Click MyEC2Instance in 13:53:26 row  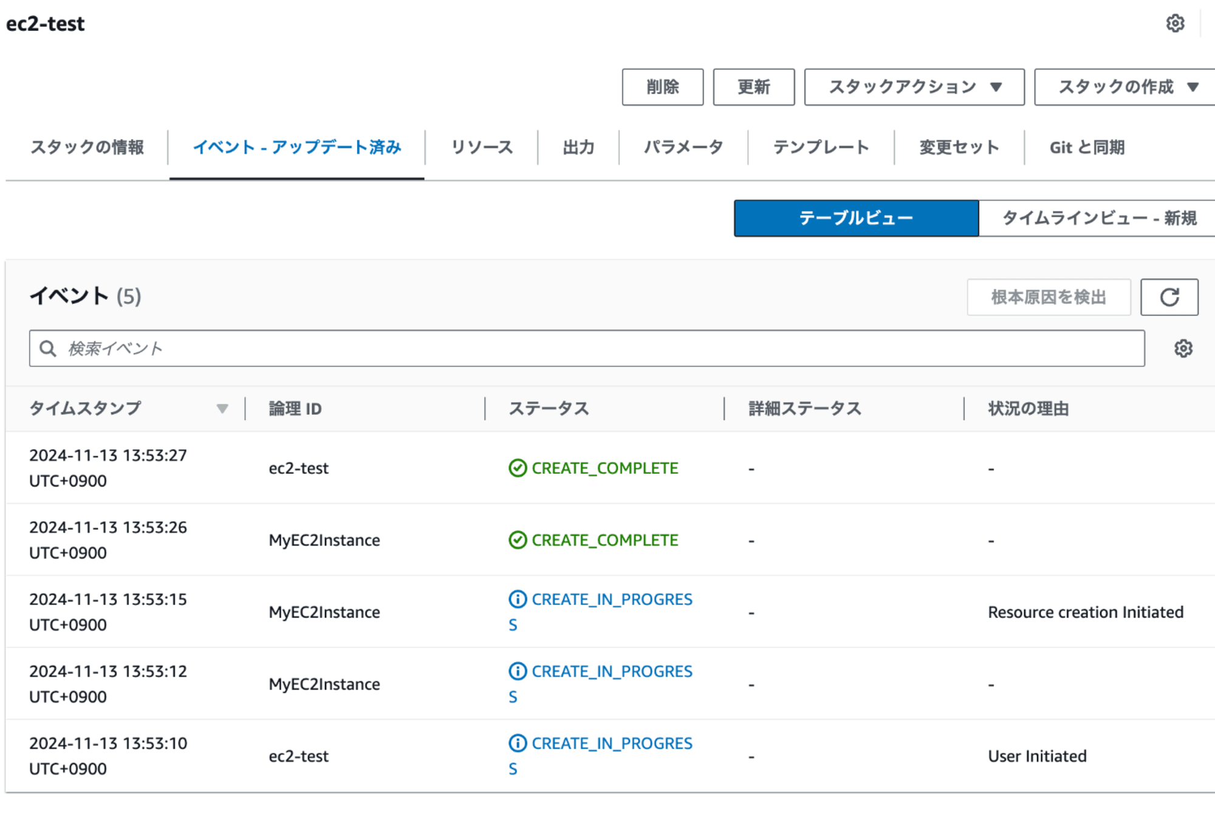(x=324, y=540)
